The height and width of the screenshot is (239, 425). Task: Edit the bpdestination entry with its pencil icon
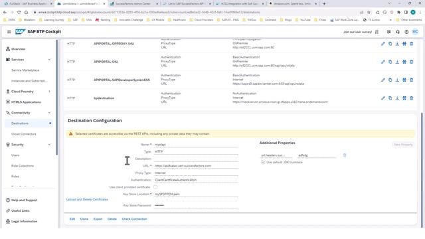pos(383,98)
